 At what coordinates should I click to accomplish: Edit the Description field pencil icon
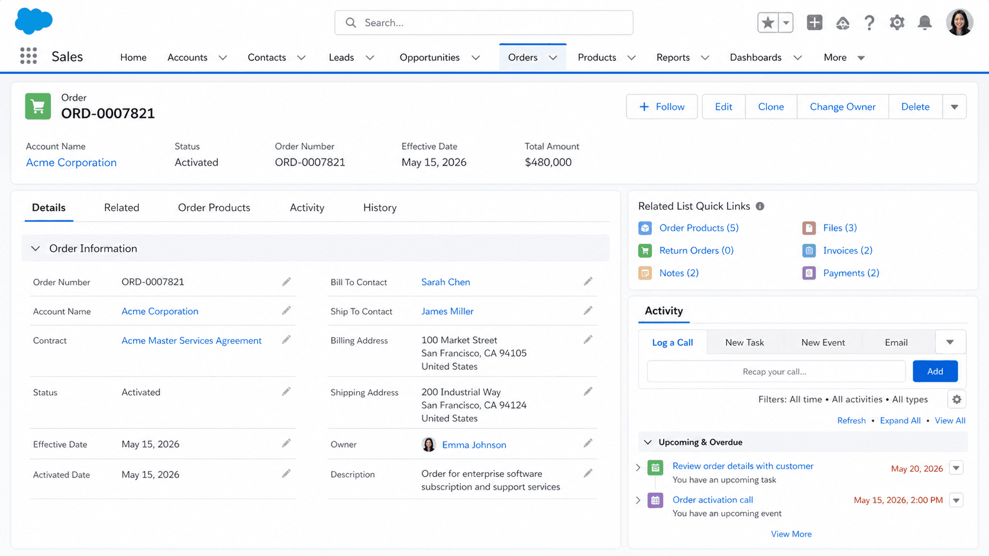click(588, 474)
